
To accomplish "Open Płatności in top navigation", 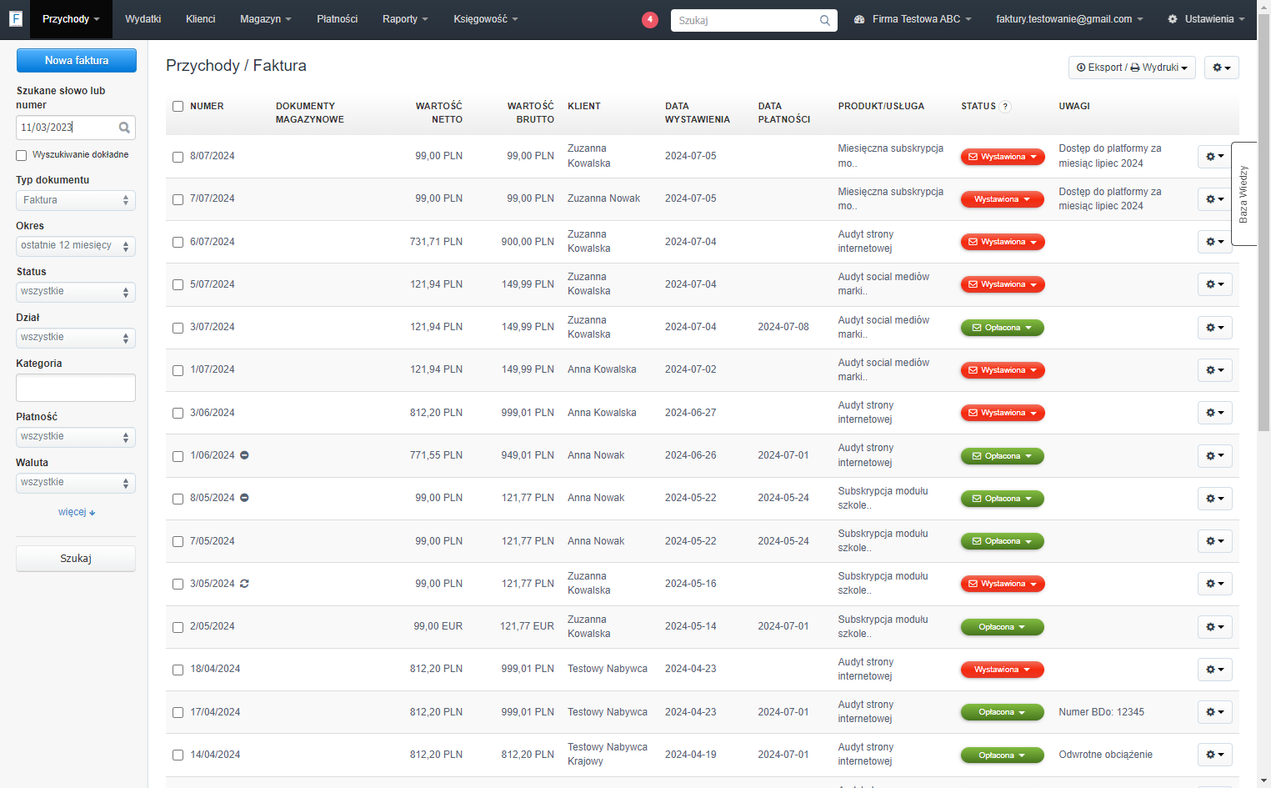I will click(338, 19).
